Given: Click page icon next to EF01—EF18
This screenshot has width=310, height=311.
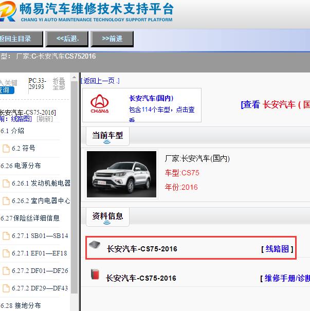Looking at the screenshot, I should (6, 253).
